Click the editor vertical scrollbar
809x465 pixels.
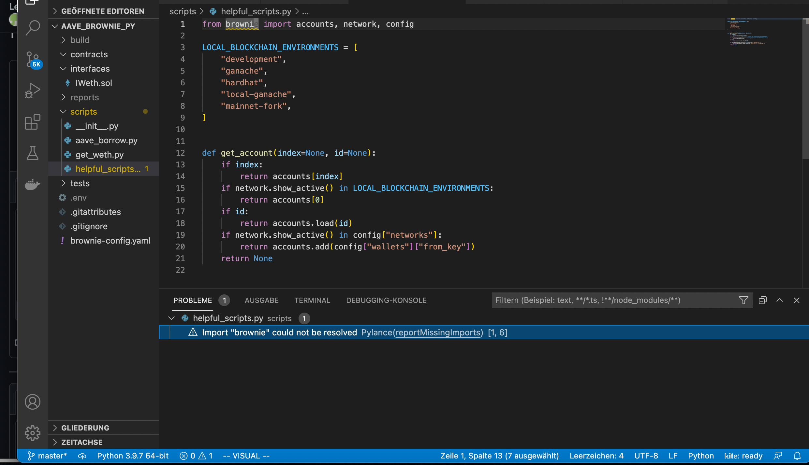(x=806, y=88)
